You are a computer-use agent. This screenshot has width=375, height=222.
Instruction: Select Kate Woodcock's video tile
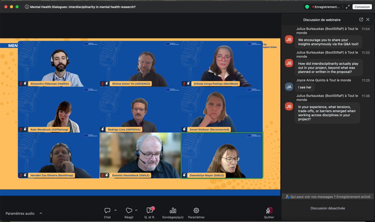click(59, 110)
